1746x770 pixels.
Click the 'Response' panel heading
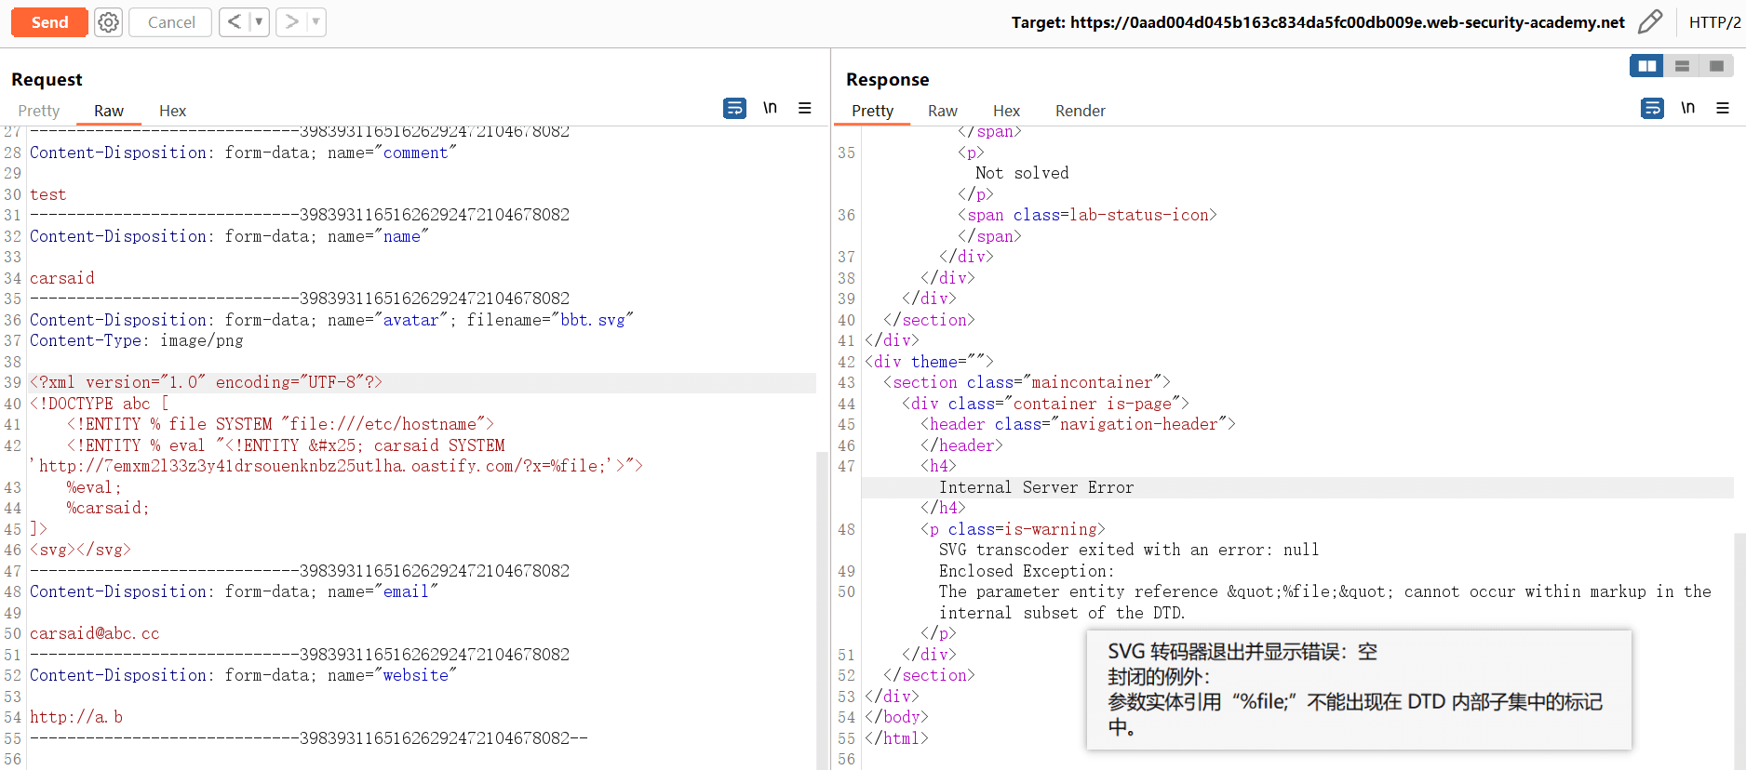click(x=887, y=79)
